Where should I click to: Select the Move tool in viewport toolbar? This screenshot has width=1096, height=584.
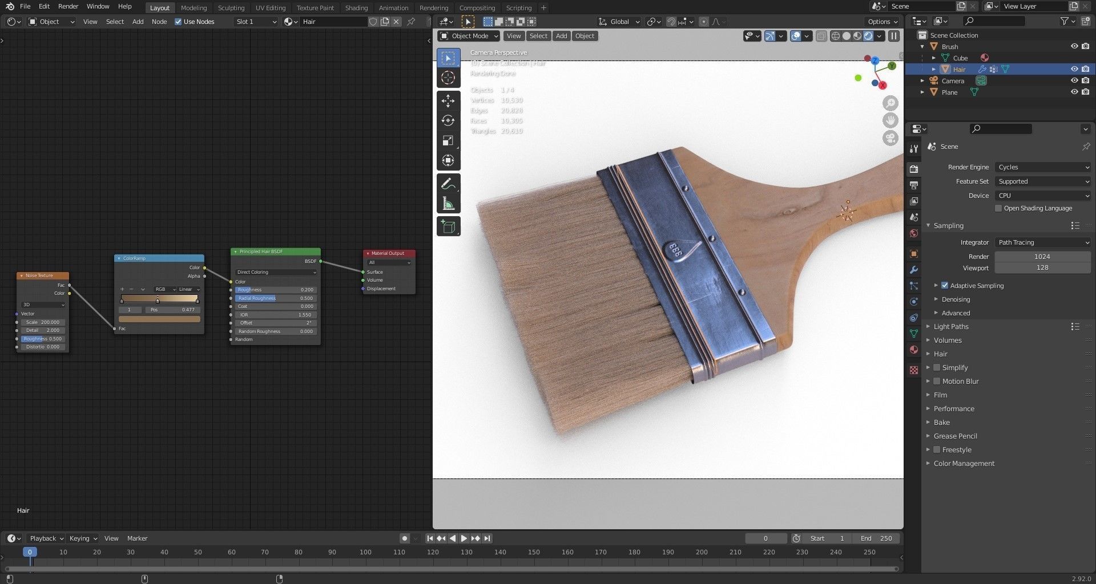click(x=448, y=101)
